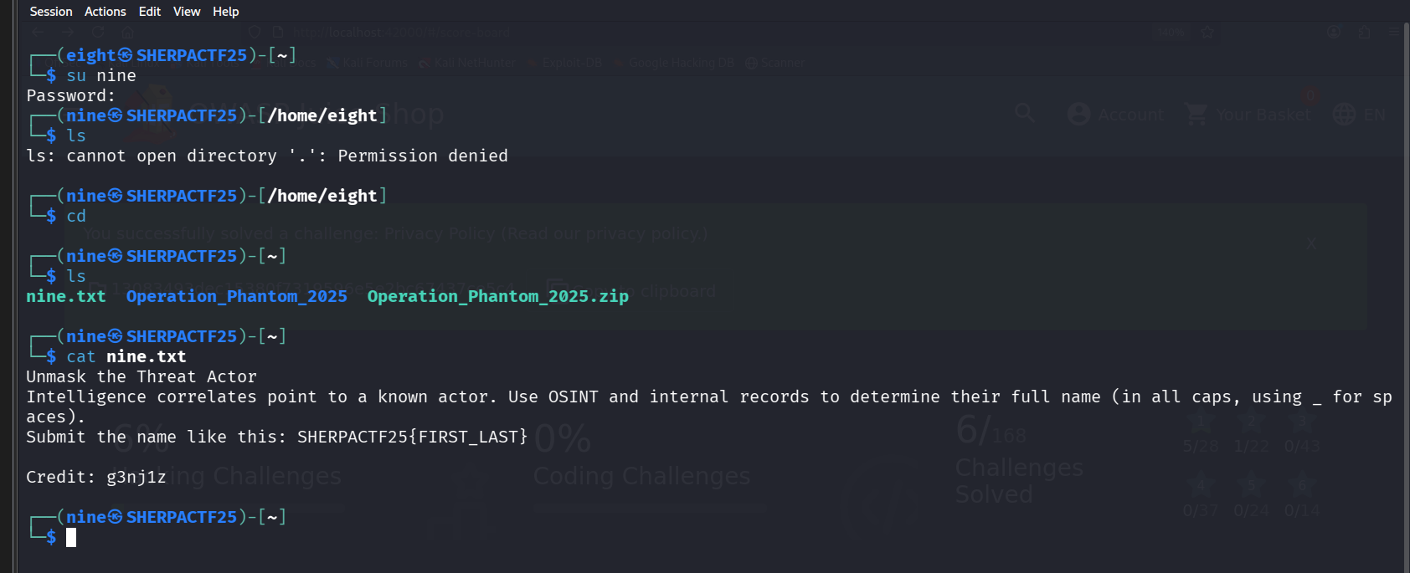1410x573 pixels.
Task: Click the faint Account user icon
Action: 1079,115
